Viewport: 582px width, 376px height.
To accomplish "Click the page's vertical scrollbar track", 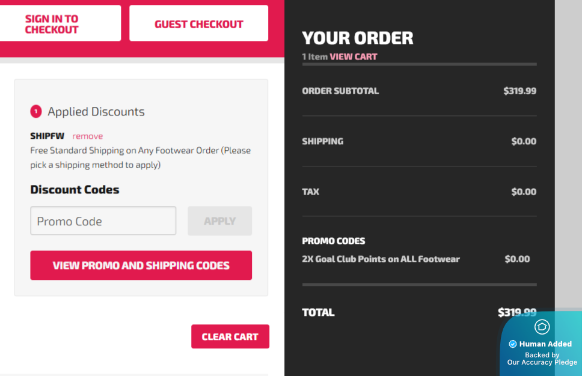I will pos(568,150).
